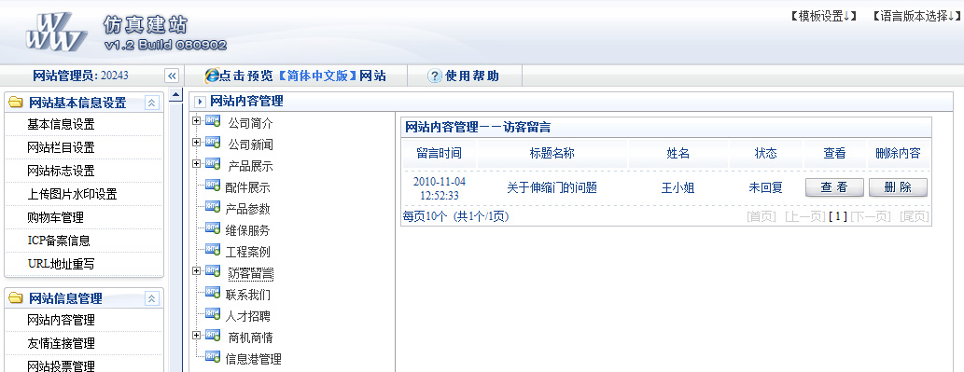Viewport: 964px width, 372px height.
Task: Click pagination 上一页 link
Action: pos(805,216)
